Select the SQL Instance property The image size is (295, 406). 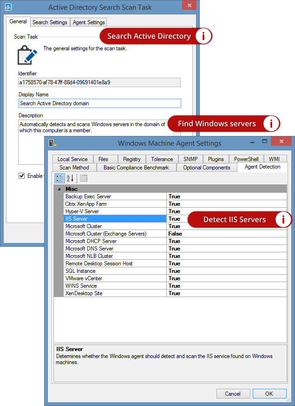point(115,271)
